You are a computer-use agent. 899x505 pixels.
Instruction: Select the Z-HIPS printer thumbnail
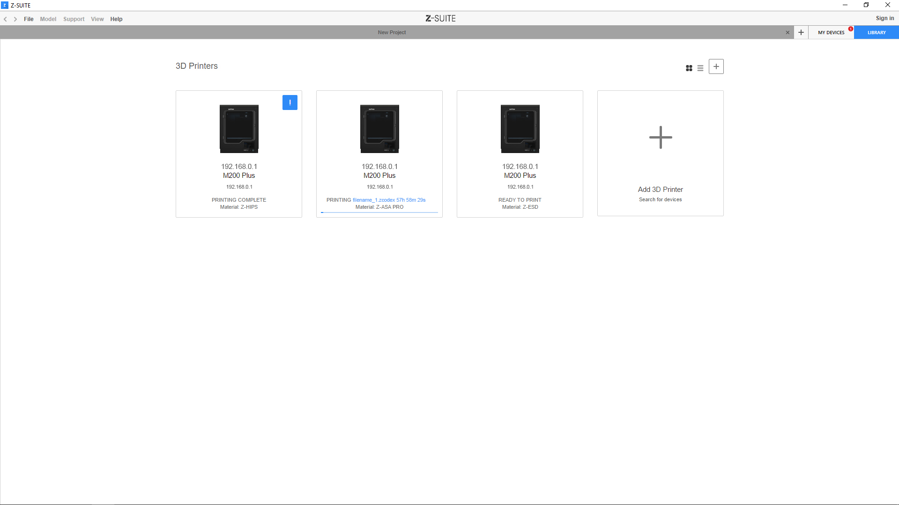coord(239,129)
